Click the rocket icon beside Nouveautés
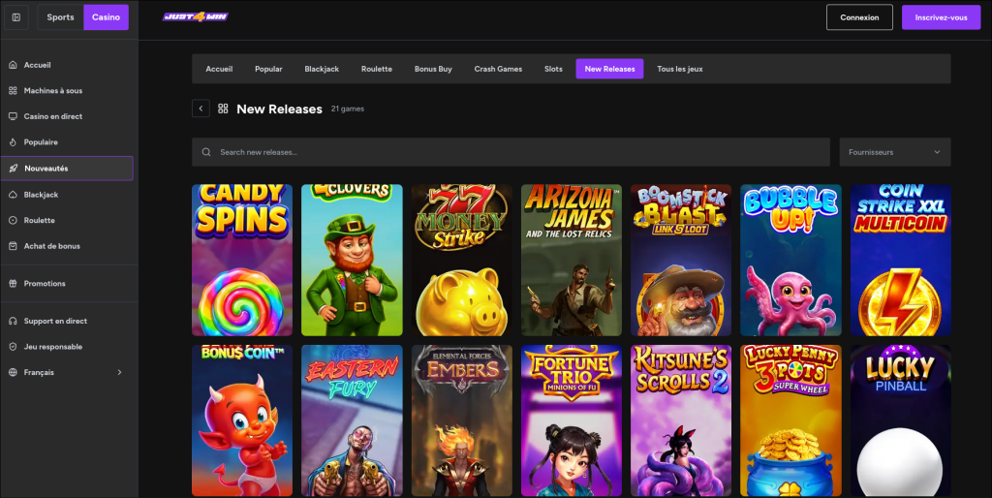 point(14,169)
